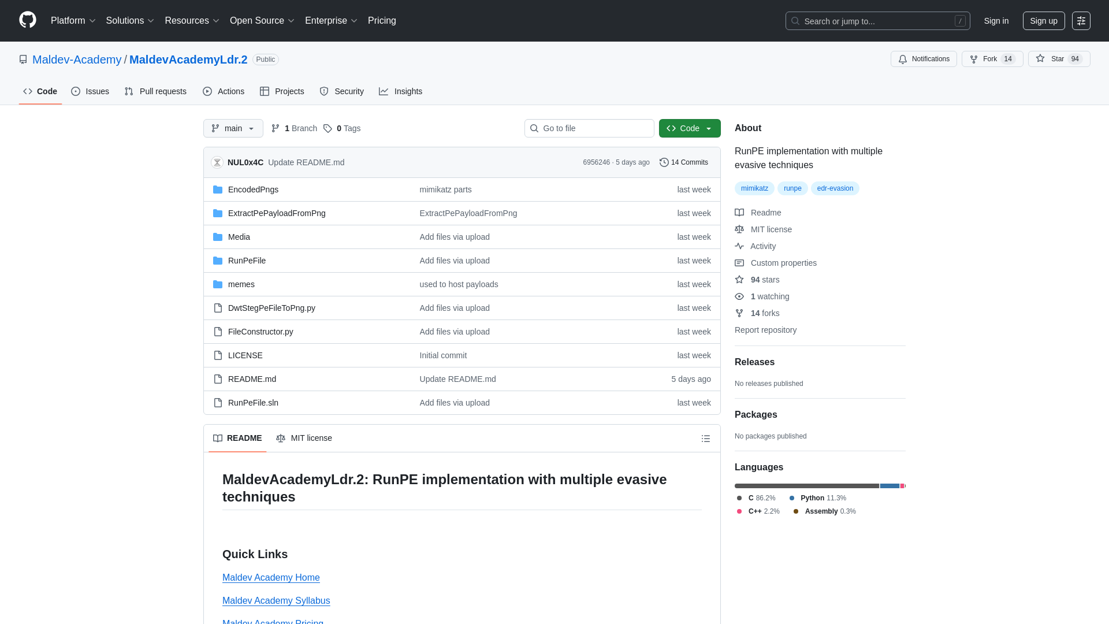Image resolution: width=1109 pixels, height=624 pixels.
Task: Expand the Open Source menu chevron
Action: pyautogui.click(x=292, y=21)
